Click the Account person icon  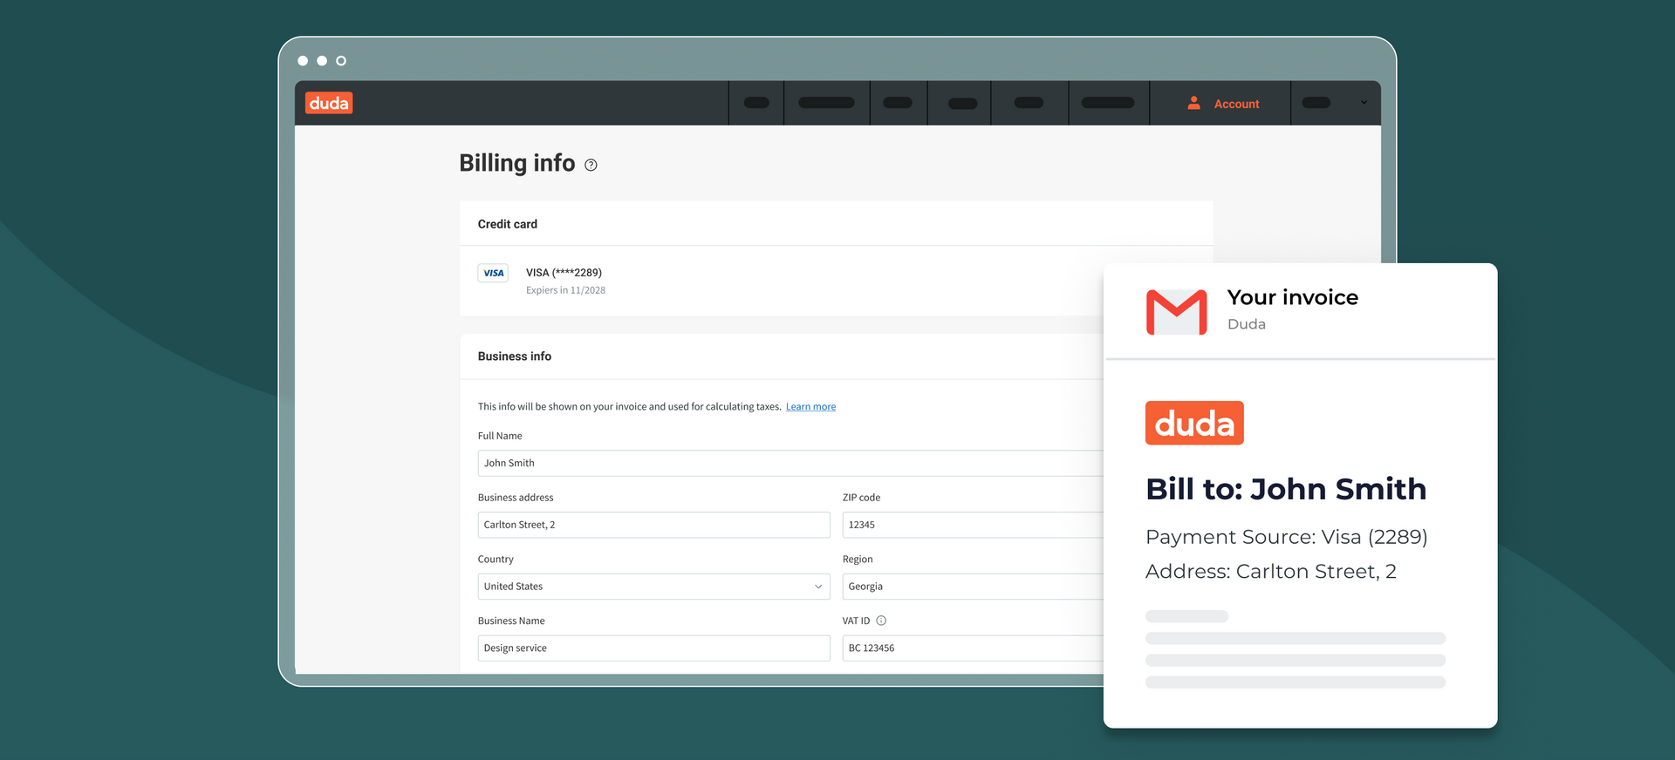[x=1193, y=103]
